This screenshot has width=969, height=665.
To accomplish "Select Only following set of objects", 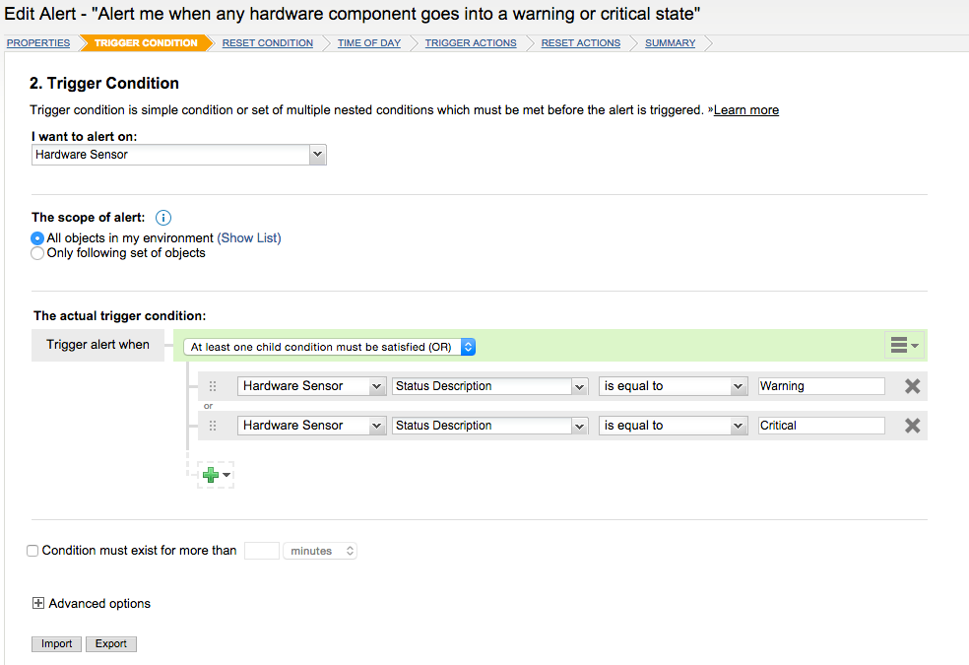I will point(37,253).
